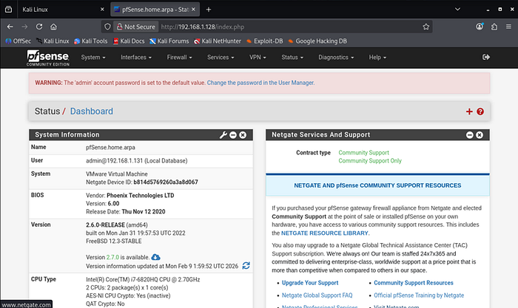Click the cloud download update icon

pyautogui.click(x=156, y=257)
